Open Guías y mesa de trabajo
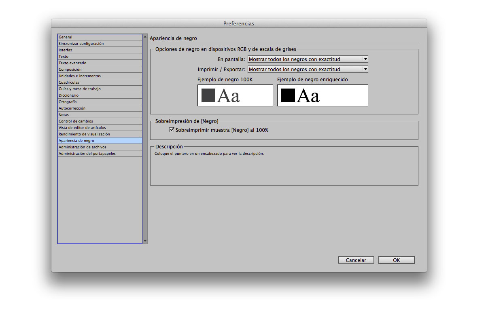 pos(100,89)
